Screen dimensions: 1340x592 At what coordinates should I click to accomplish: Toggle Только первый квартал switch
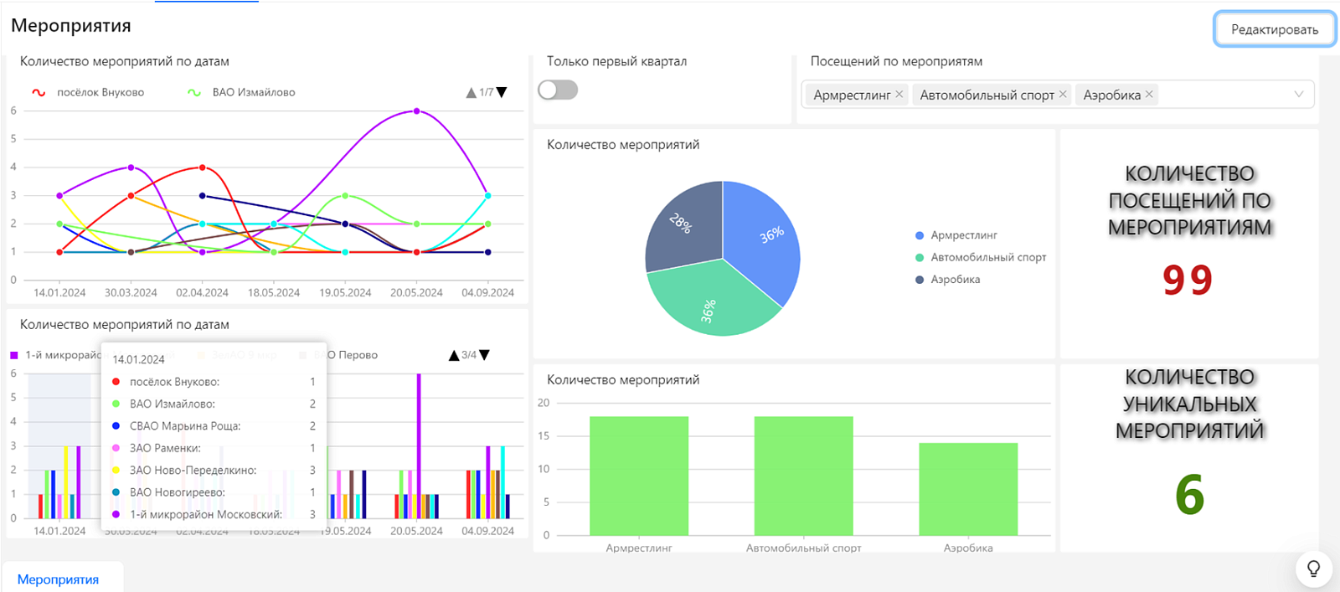[558, 90]
